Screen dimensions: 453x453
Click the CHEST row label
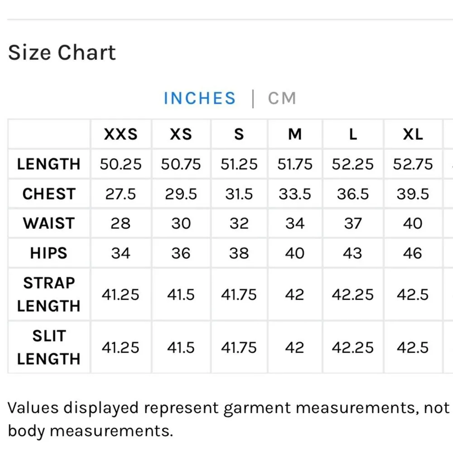coord(48,194)
